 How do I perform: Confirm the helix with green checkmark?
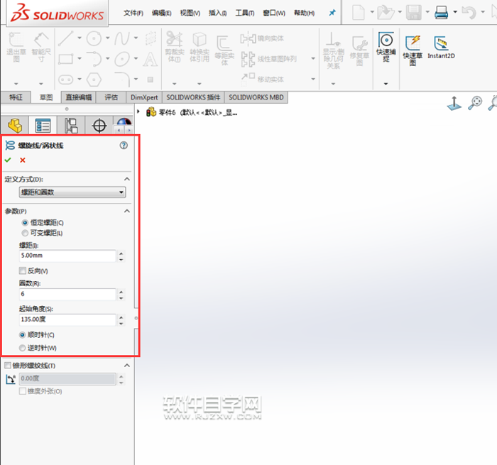[x=8, y=160]
